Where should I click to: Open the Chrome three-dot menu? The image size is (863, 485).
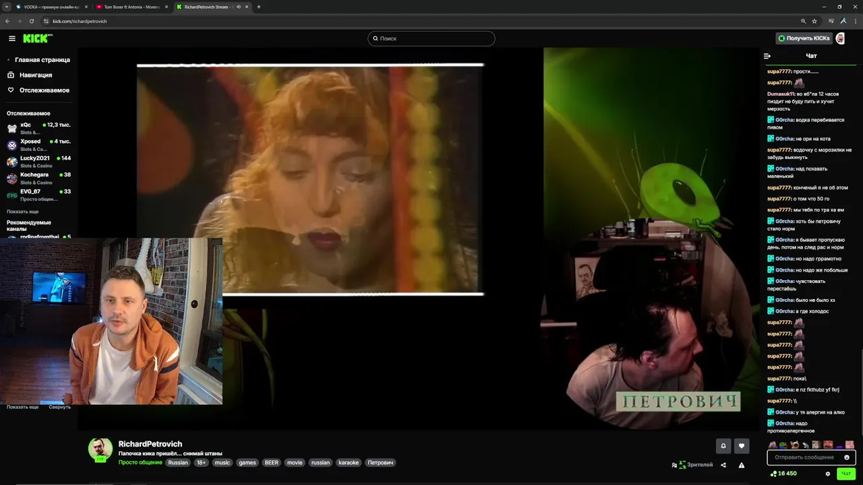coord(854,21)
